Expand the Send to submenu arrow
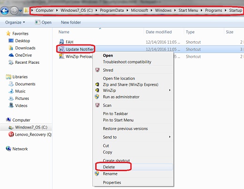Viewport: 244px width, 189px height. [x=170, y=137]
